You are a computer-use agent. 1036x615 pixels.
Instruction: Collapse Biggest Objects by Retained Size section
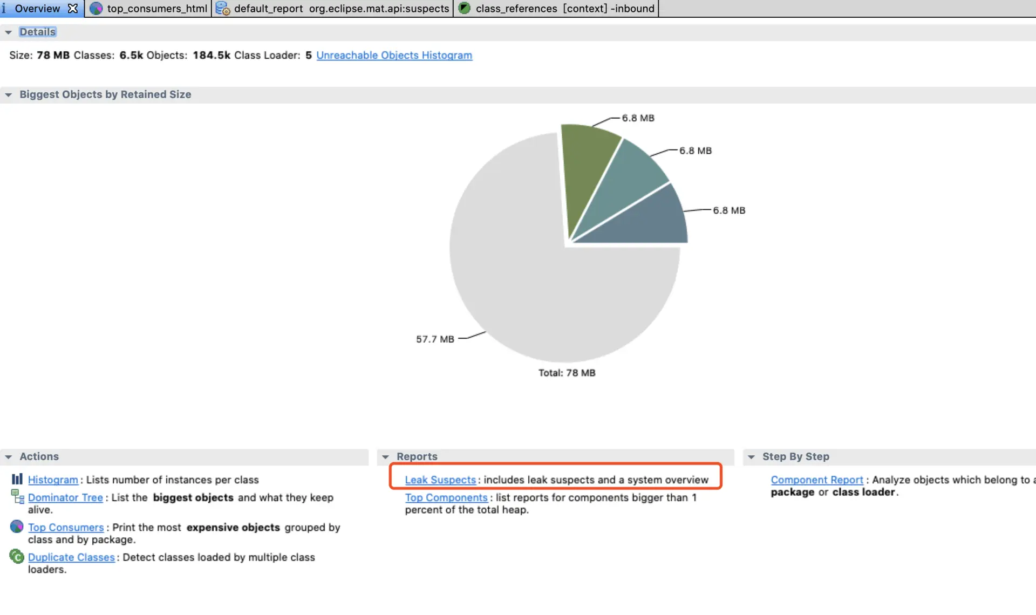(x=8, y=95)
